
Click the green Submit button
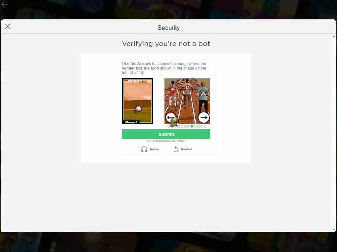click(x=166, y=134)
